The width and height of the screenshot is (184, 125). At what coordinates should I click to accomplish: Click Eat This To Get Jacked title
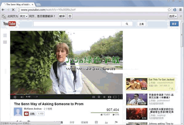161,80
